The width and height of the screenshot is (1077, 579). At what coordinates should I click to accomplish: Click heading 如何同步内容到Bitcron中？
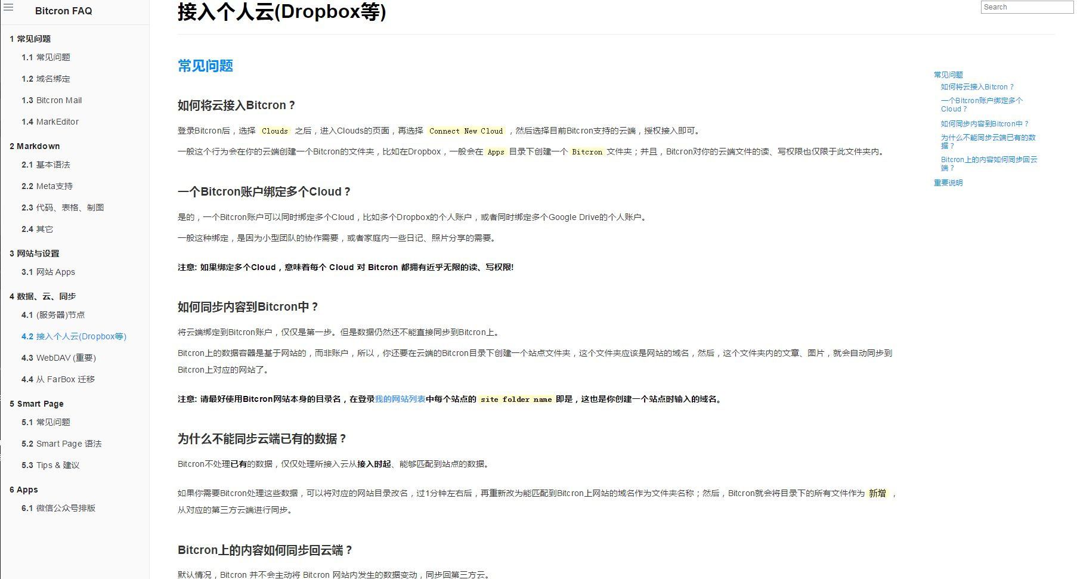coord(248,307)
